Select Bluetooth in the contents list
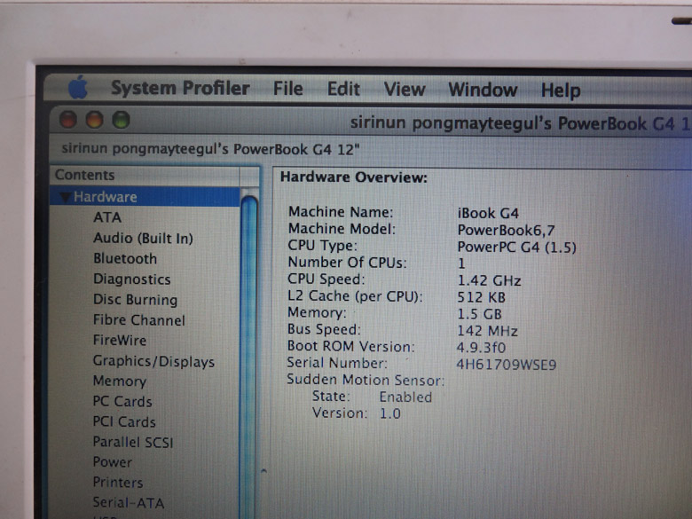The width and height of the screenshot is (692, 519). 125,259
